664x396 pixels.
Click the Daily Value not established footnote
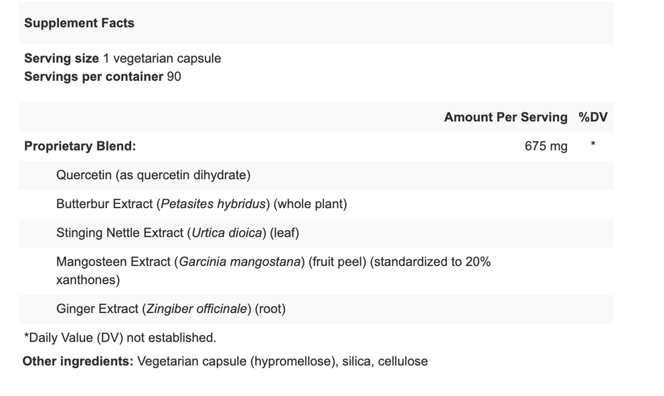120,338
